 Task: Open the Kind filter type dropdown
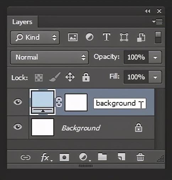35,38
